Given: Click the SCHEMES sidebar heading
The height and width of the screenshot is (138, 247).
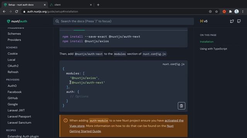Looking at the screenshot, I should [x=12, y=48].
